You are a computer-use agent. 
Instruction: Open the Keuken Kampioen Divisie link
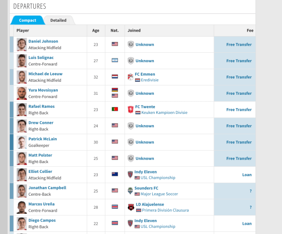(x=164, y=113)
